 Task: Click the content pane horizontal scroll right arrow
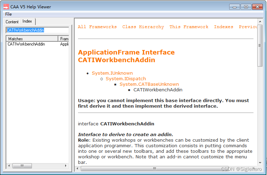(x=254, y=169)
